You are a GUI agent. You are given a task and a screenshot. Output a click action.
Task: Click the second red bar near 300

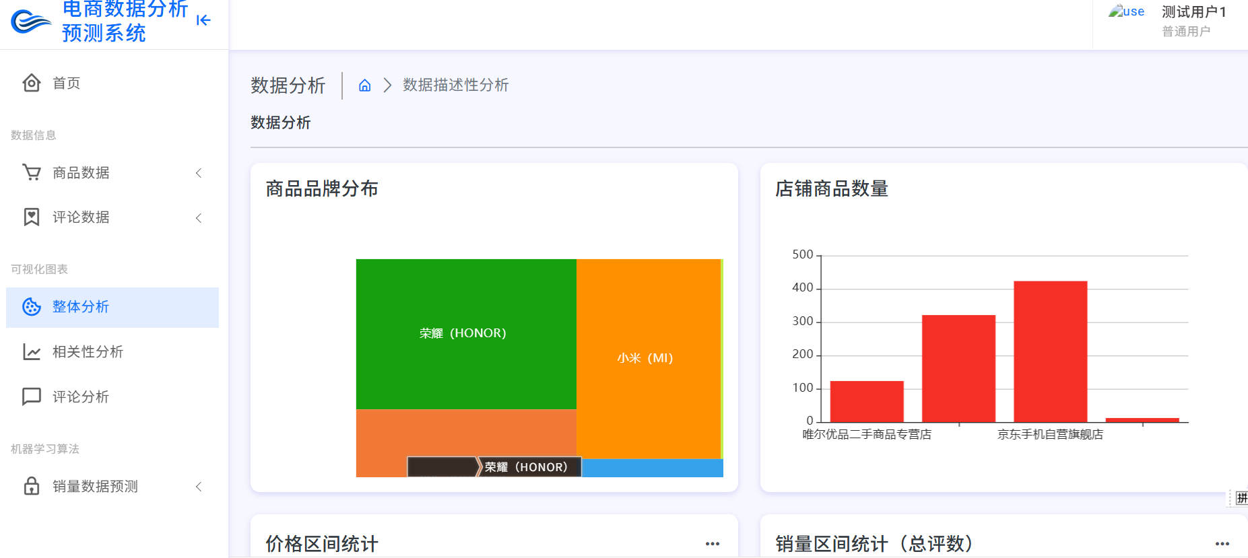(x=958, y=369)
